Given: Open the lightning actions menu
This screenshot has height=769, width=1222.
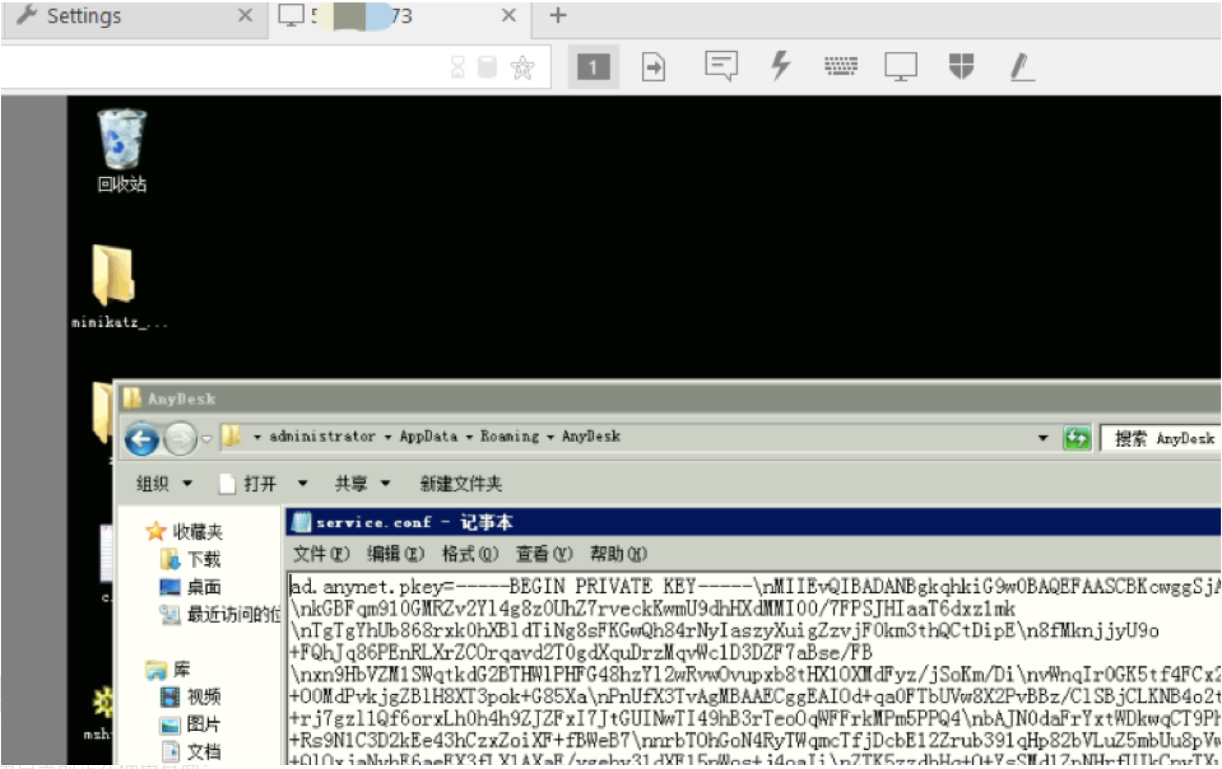Looking at the screenshot, I should point(780,66).
